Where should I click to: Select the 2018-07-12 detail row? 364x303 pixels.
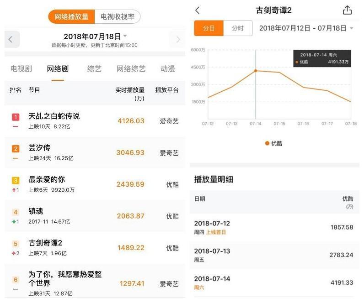(x=274, y=228)
